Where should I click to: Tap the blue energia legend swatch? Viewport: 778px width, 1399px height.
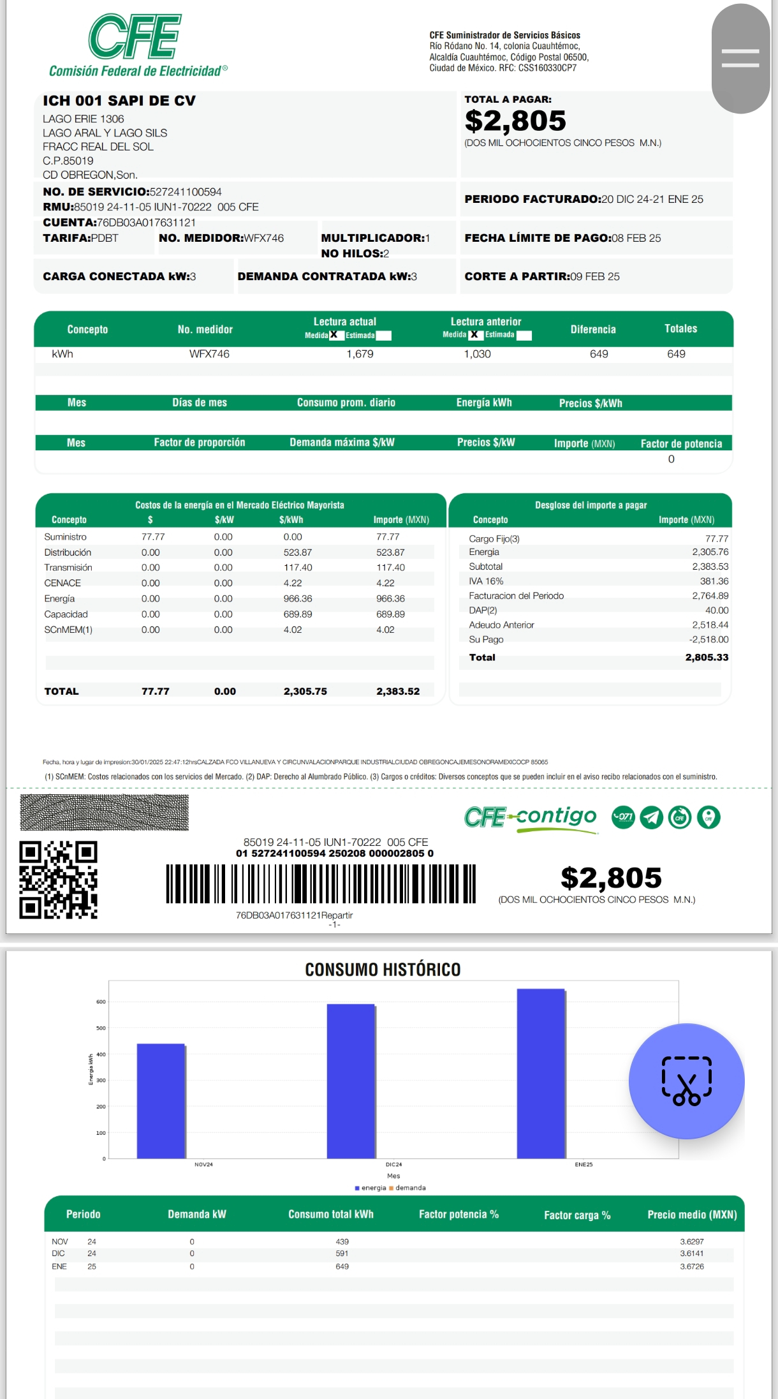click(x=357, y=1188)
